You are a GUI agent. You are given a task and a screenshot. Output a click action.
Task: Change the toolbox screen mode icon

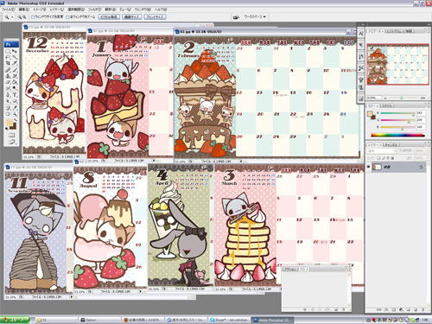pyautogui.click(x=11, y=142)
